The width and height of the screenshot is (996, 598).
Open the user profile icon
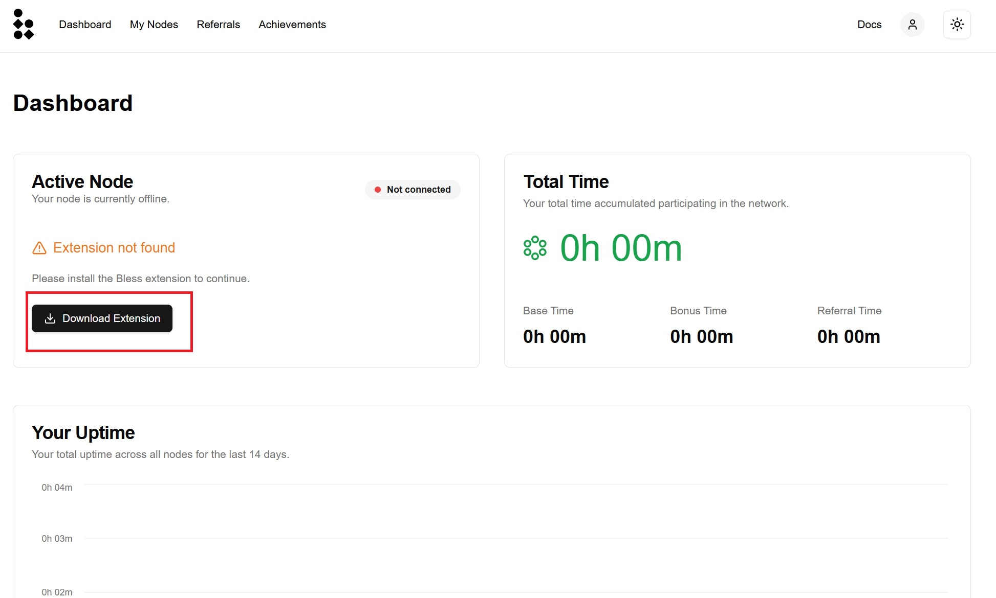coord(912,25)
